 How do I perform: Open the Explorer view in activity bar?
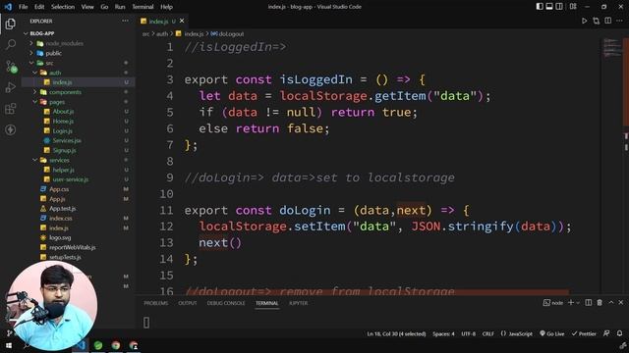click(11, 24)
